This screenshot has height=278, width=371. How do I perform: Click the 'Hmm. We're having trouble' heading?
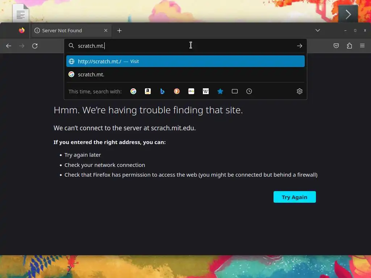point(148,110)
